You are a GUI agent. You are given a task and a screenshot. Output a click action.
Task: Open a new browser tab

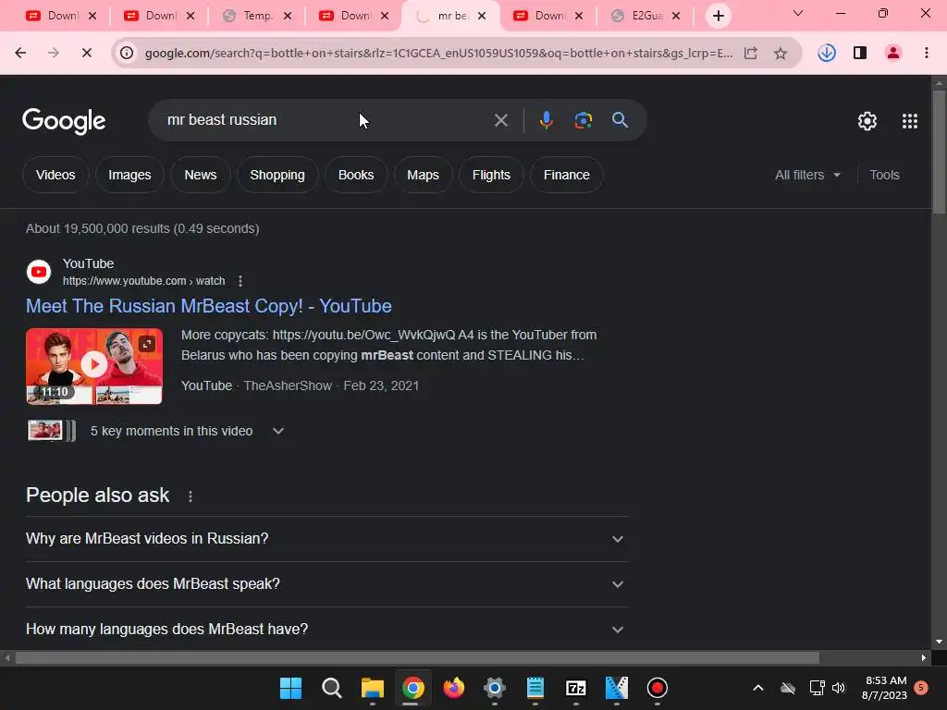tap(718, 16)
